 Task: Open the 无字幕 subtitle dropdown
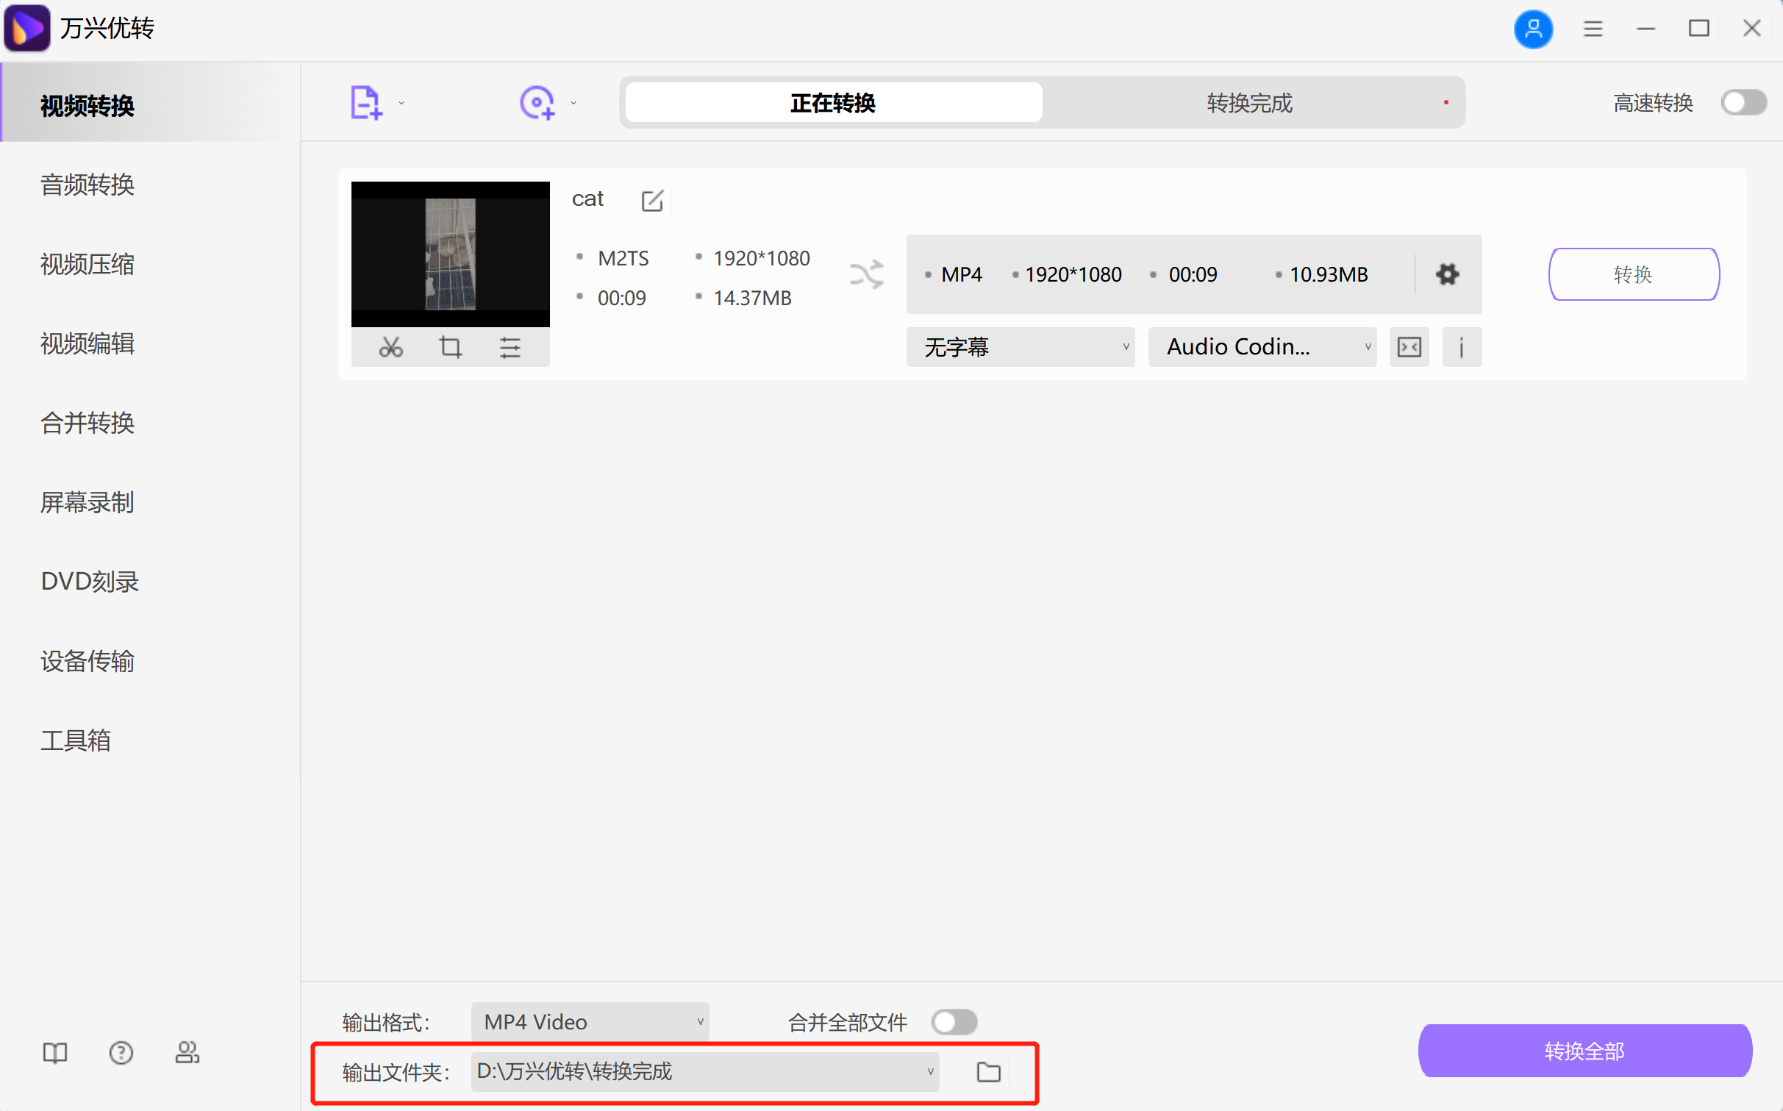pos(1021,346)
